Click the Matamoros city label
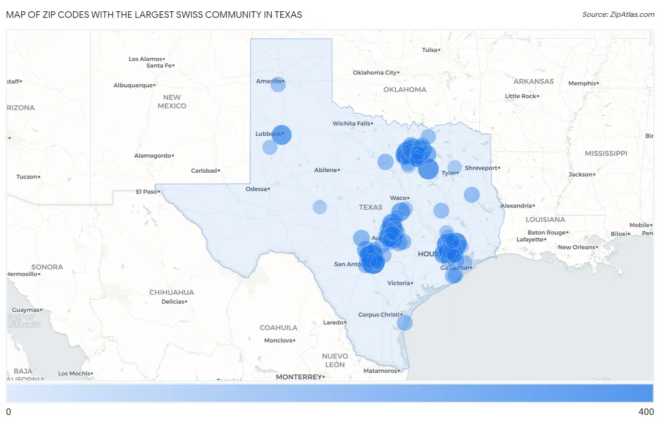 click(x=382, y=371)
